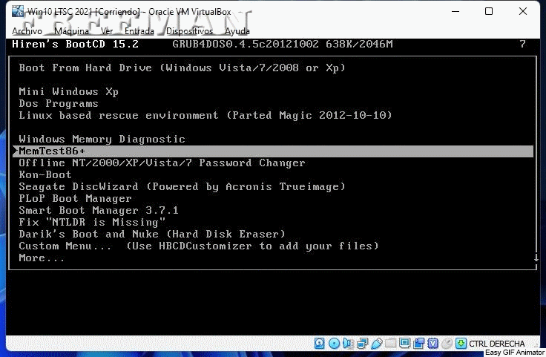
Task: Open the Entrada menu
Action: coord(139,31)
